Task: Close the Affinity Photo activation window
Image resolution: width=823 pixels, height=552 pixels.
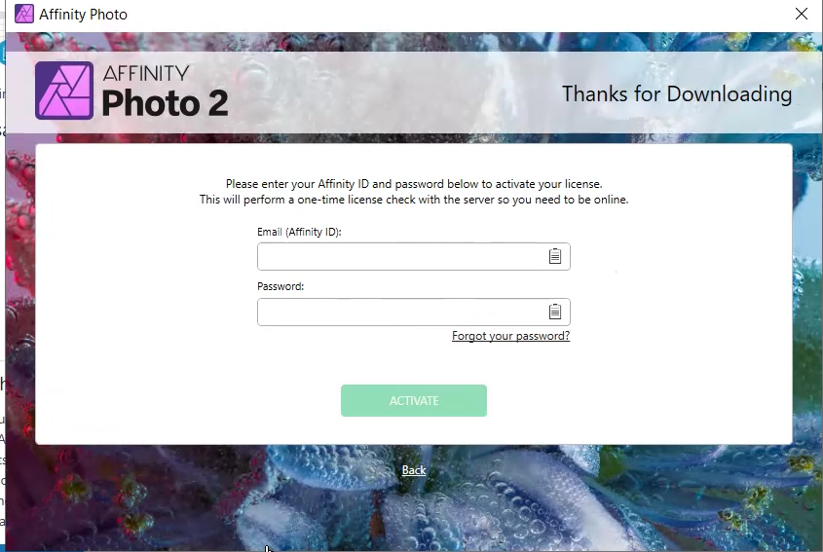Action: [x=801, y=15]
